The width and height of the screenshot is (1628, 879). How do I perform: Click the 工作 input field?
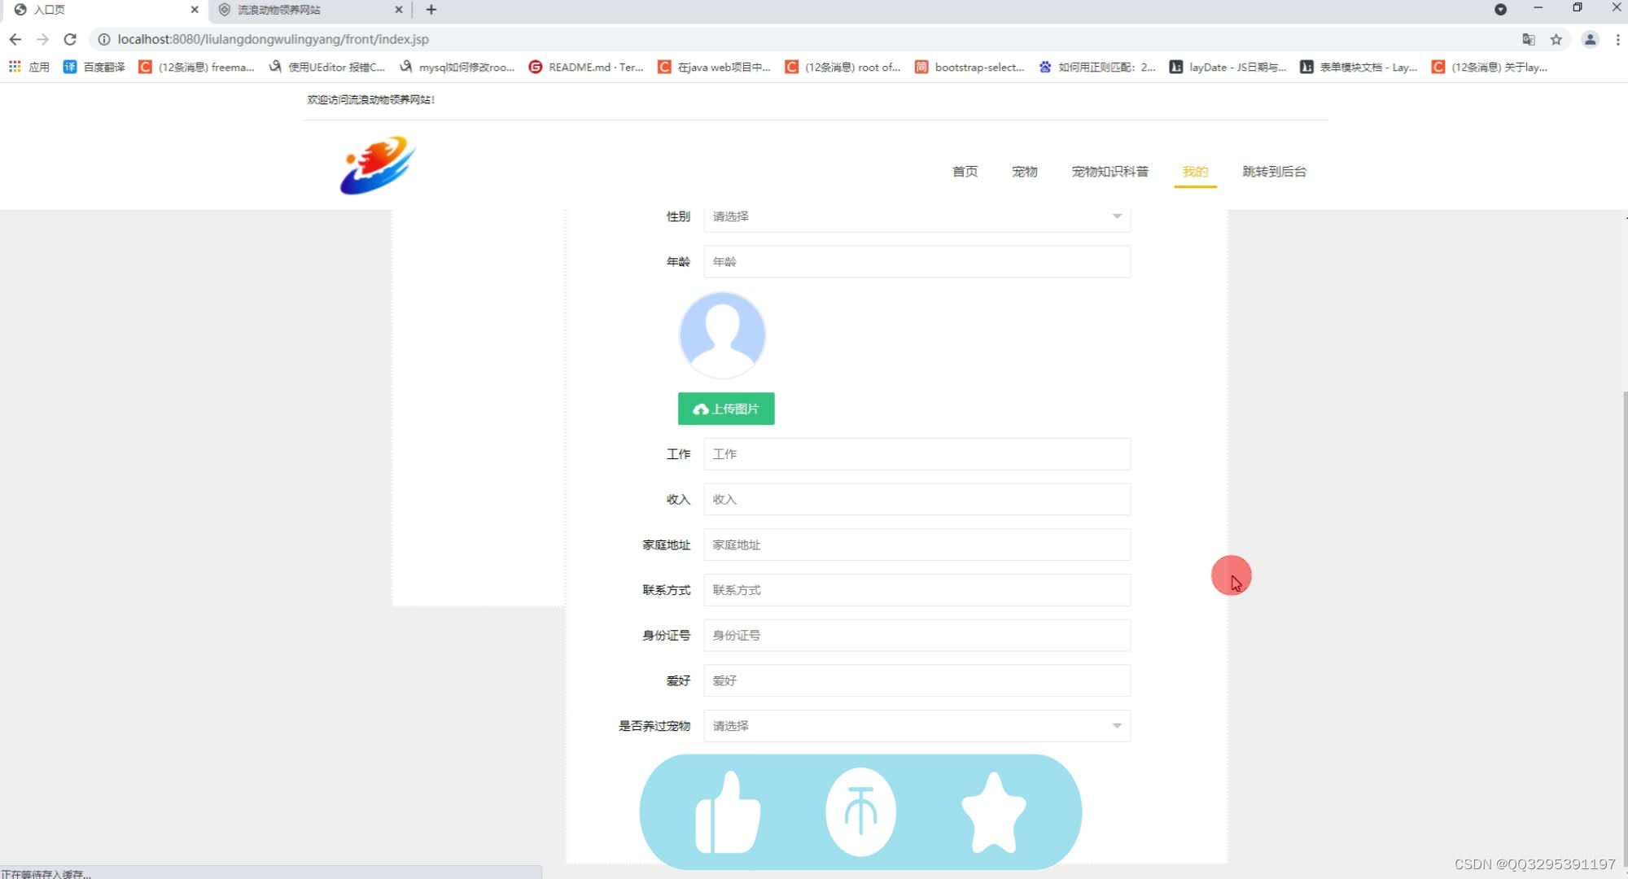point(917,454)
